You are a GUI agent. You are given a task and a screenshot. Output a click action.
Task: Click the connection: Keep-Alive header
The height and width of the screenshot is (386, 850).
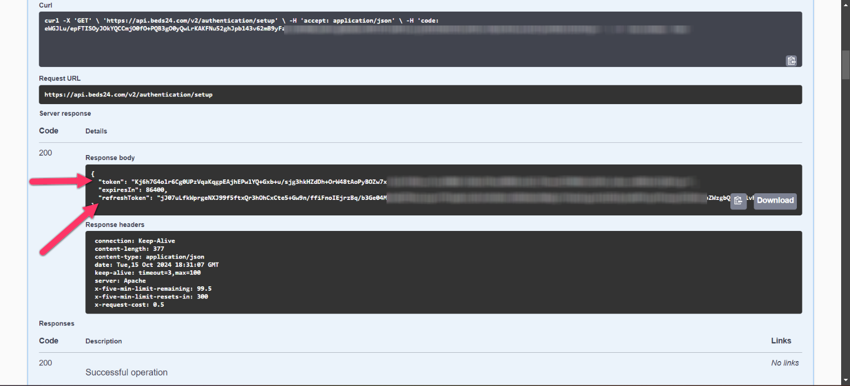coord(135,241)
